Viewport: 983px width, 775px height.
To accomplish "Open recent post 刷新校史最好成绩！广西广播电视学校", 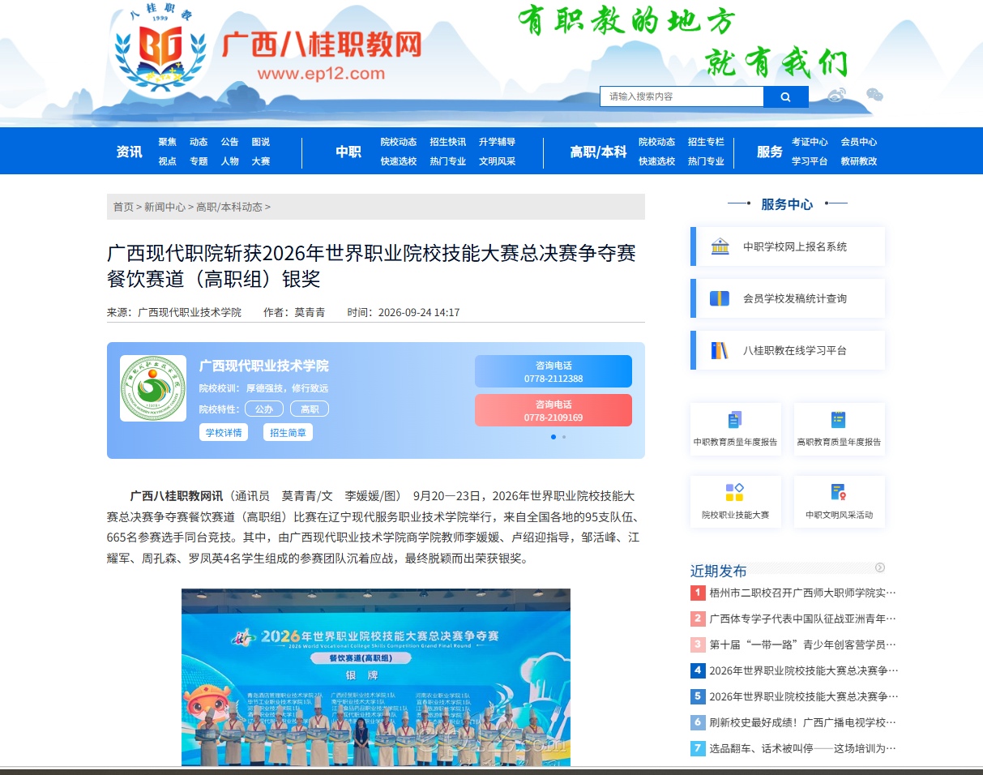I will pos(802,722).
